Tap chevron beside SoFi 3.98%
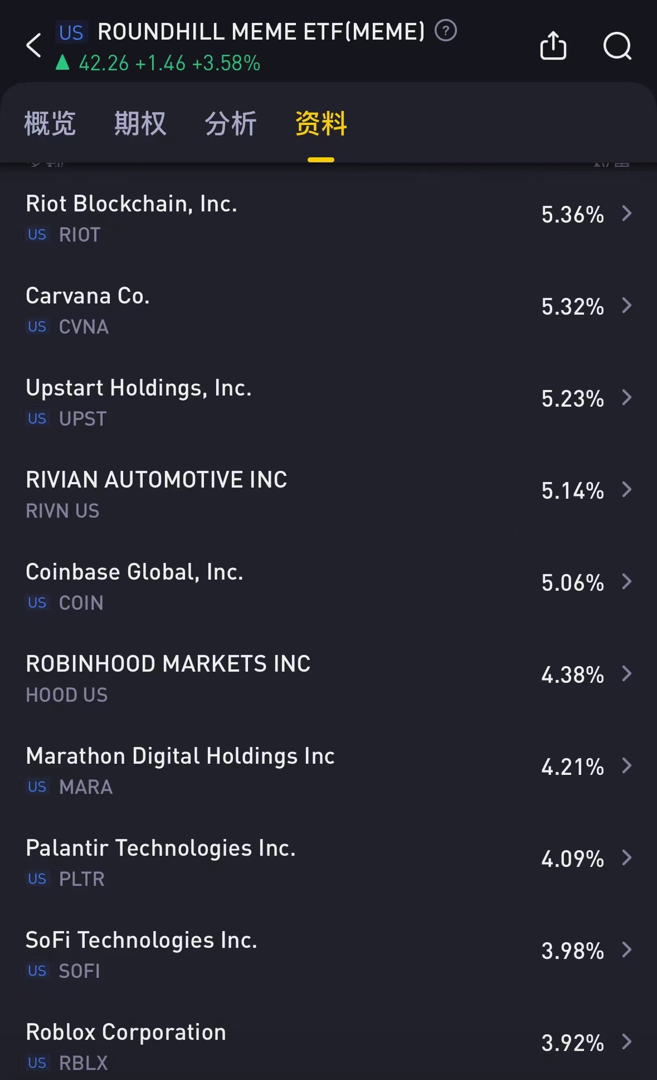The height and width of the screenshot is (1080, 657). pos(627,950)
